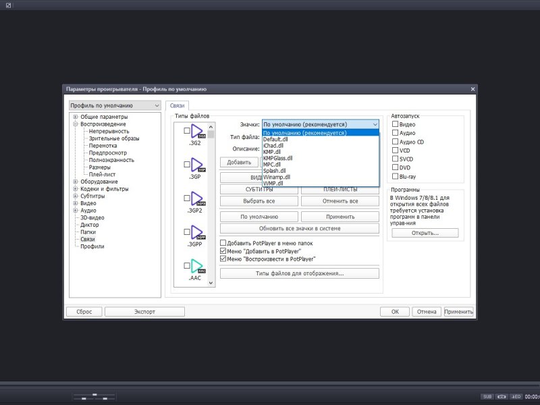Open 'Полноэкранность' in settings tree
Image resolution: width=540 pixels, height=405 pixels.
[x=111, y=160]
